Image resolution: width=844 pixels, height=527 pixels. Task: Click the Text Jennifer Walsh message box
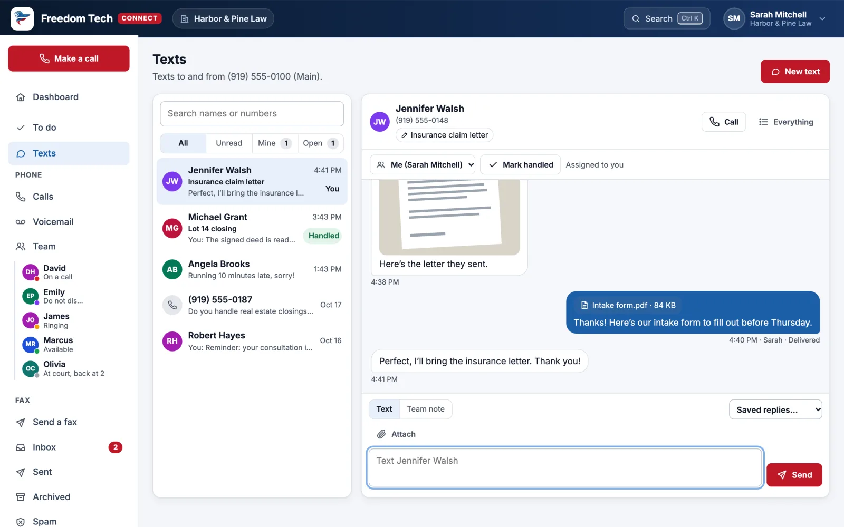565,467
